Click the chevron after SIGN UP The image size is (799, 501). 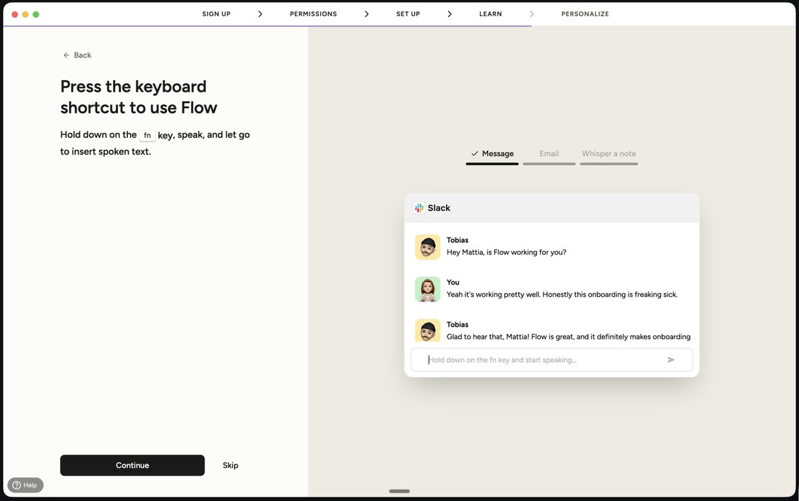(x=260, y=14)
